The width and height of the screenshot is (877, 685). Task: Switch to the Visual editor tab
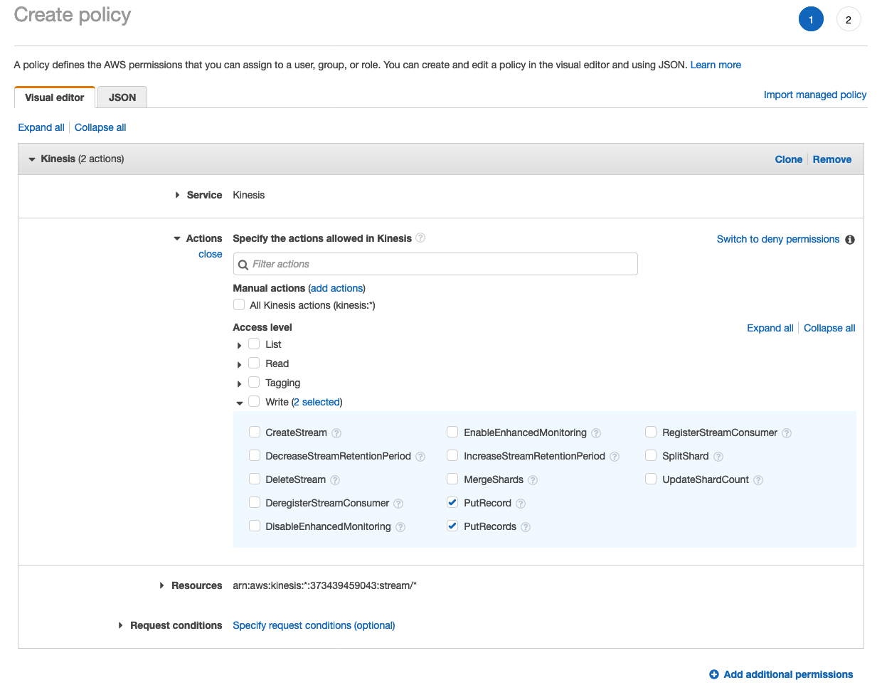coord(54,96)
